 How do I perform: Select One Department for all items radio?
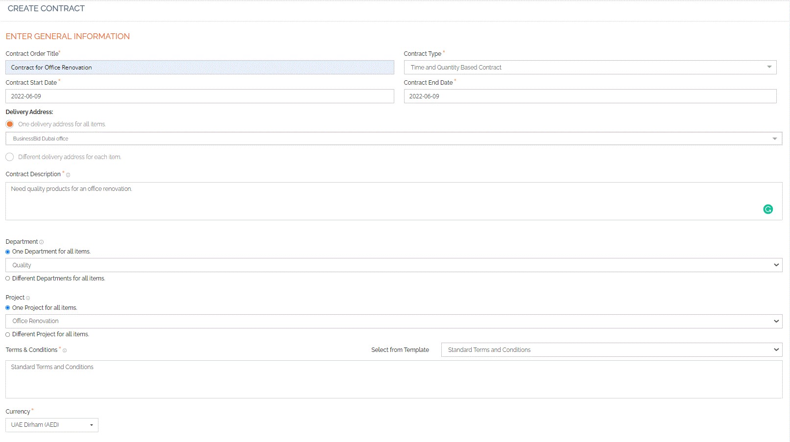click(8, 252)
